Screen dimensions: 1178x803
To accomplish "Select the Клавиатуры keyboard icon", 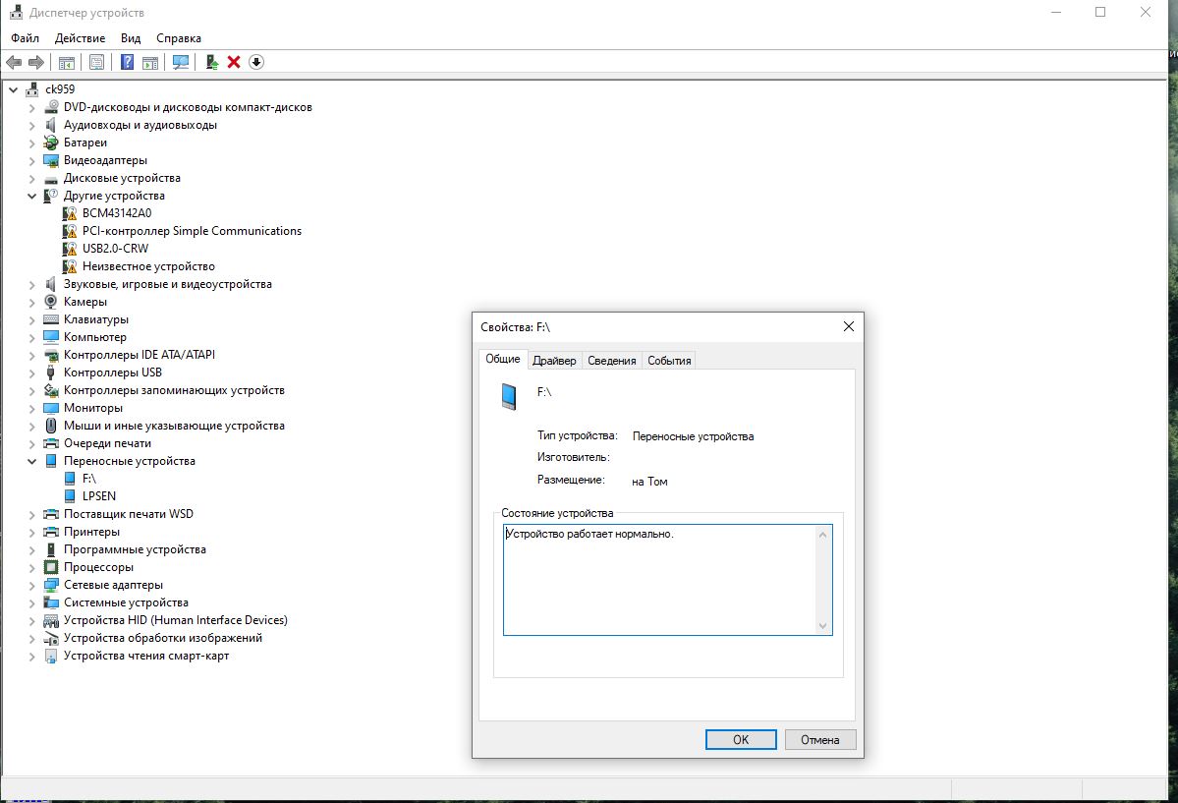I will point(51,319).
